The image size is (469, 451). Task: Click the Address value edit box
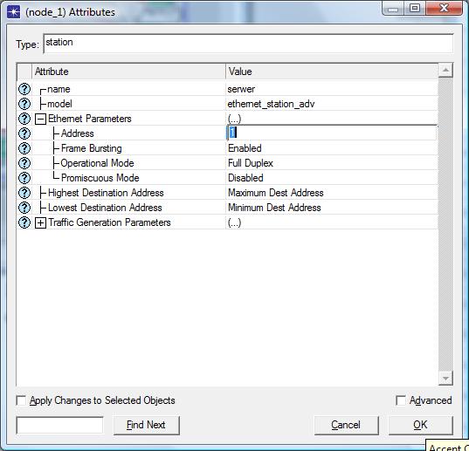332,133
